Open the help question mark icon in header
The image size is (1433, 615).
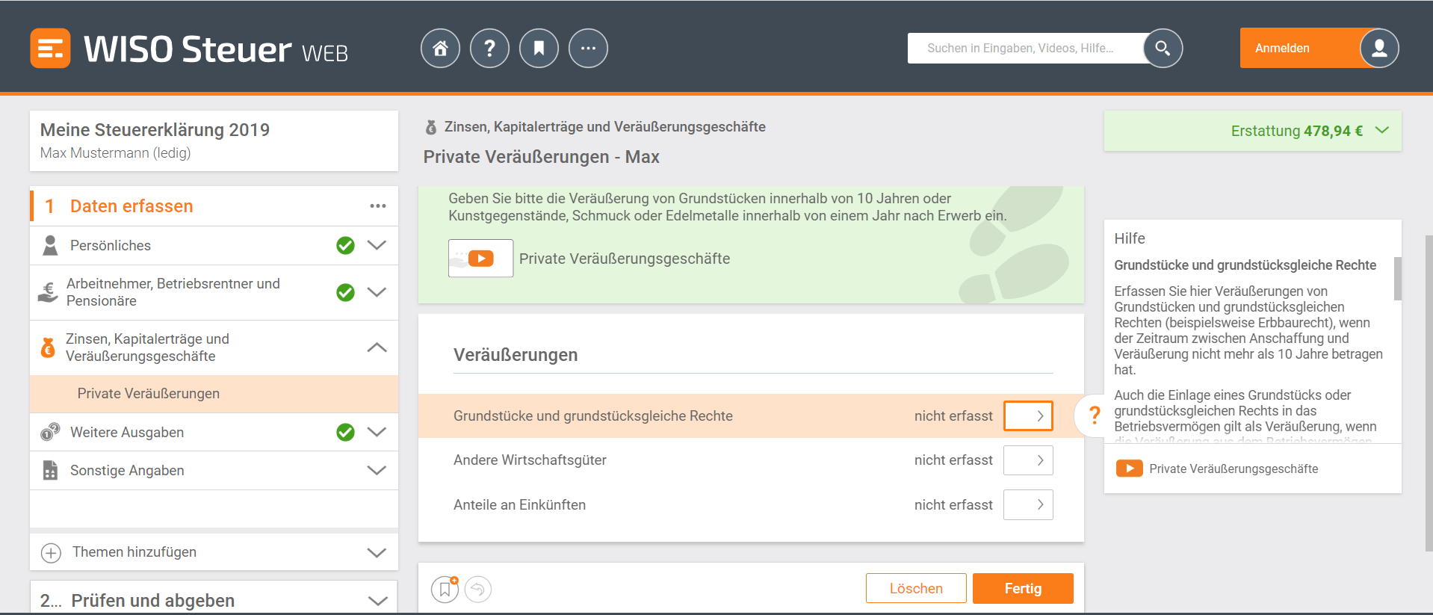tap(489, 49)
